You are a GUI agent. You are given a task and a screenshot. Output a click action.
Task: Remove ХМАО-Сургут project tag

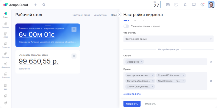(x=153, y=87)
